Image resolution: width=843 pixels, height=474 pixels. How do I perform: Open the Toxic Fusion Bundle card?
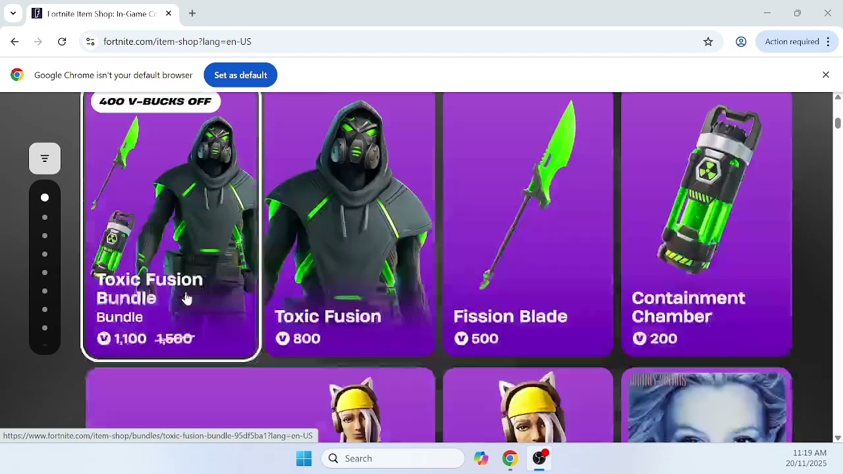point(171,225)
